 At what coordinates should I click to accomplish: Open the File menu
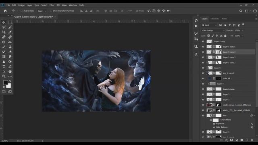click(x=8, y=5)
